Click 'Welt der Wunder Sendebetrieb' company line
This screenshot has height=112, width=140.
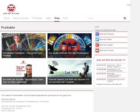click(x=16, y=106)
